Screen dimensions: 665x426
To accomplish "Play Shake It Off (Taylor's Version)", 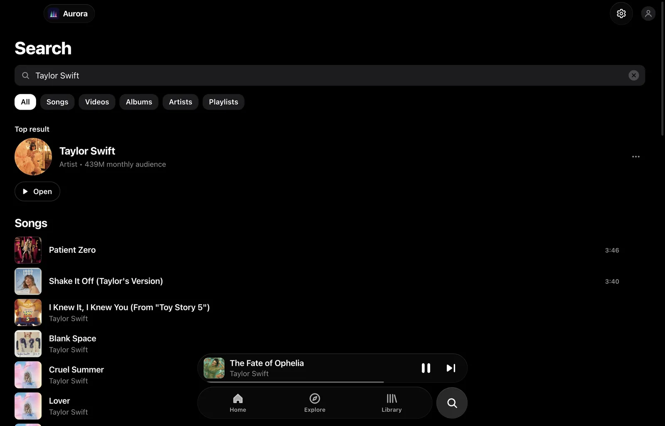I will (x=106, y=281).
